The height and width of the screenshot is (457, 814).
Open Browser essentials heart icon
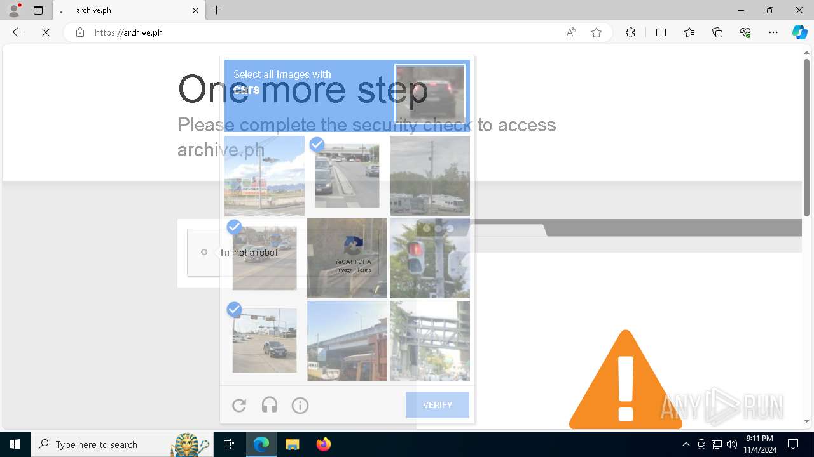click(x=745, y=32)
